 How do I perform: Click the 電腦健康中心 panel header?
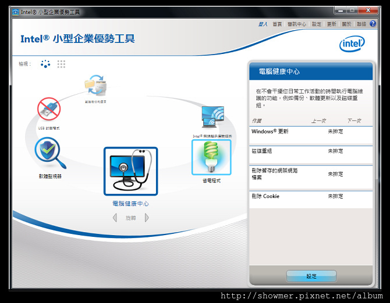311,71
